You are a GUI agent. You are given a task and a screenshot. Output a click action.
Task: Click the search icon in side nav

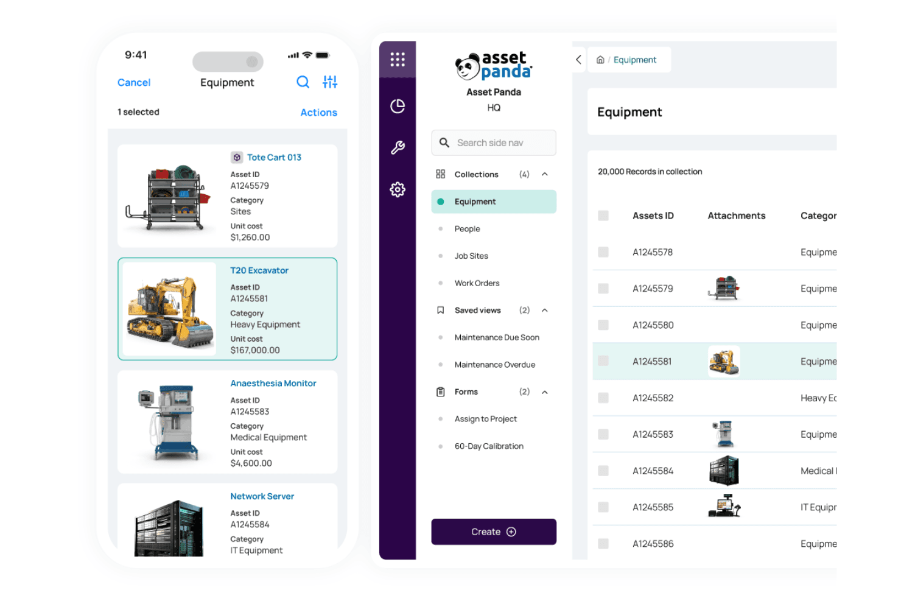click(444, 142)
